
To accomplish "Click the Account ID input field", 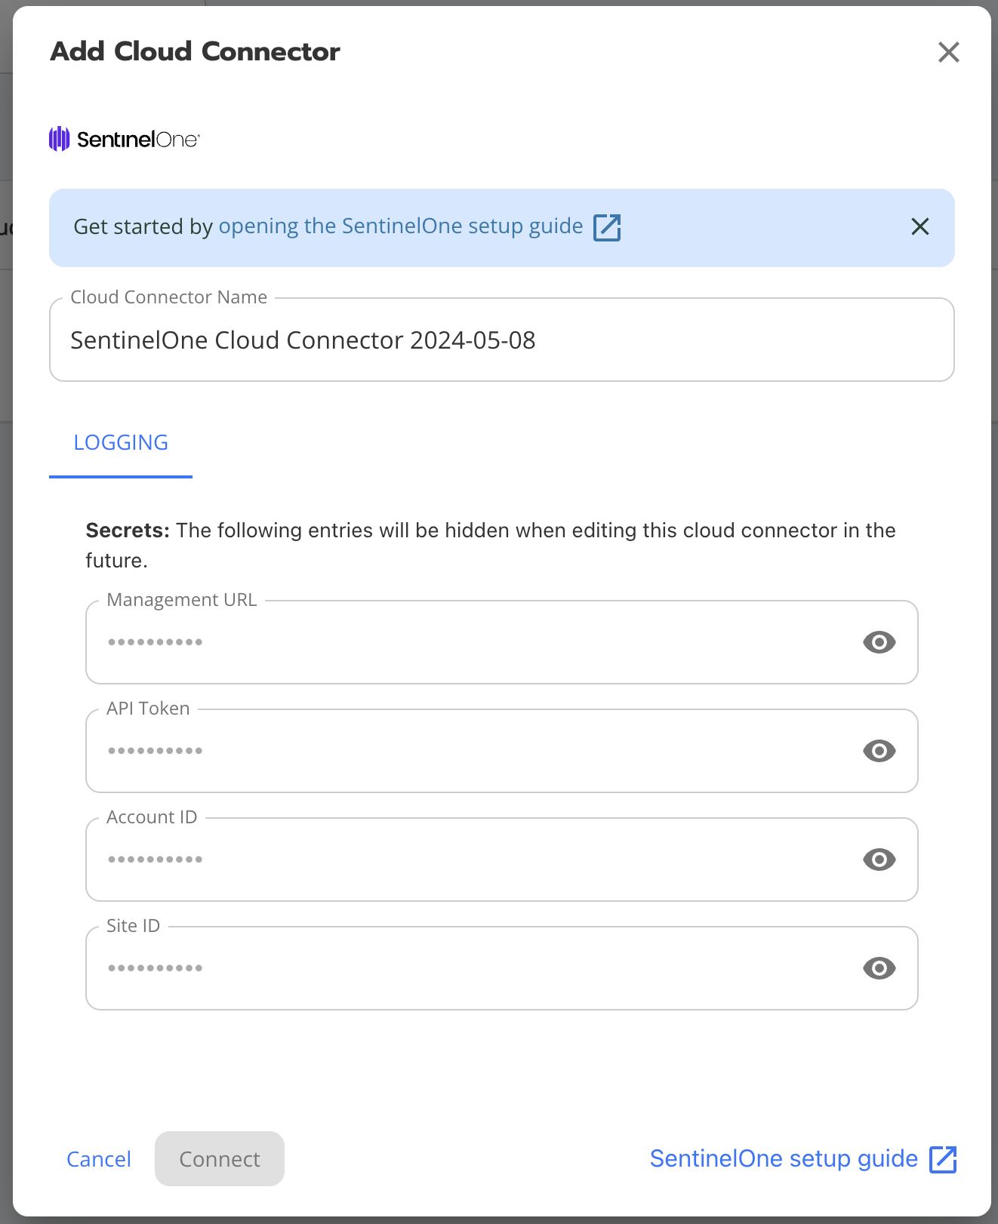I will pyautogui.click(x=502, y=860).
